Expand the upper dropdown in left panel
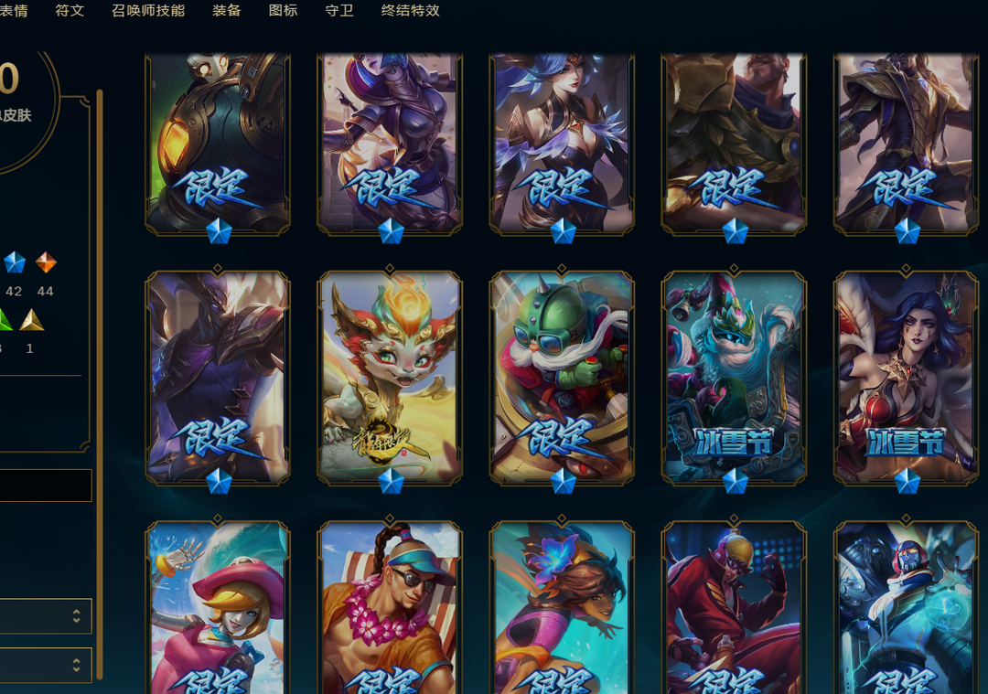 coord(46,616)
